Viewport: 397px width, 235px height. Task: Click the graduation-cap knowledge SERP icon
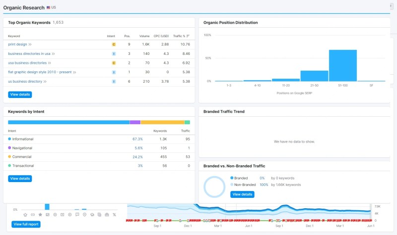tap(92, 215)
